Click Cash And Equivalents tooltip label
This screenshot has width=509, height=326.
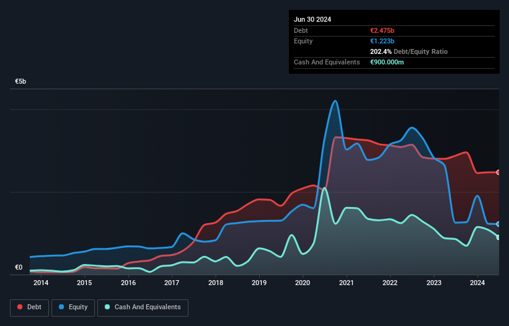click(327, 62)
